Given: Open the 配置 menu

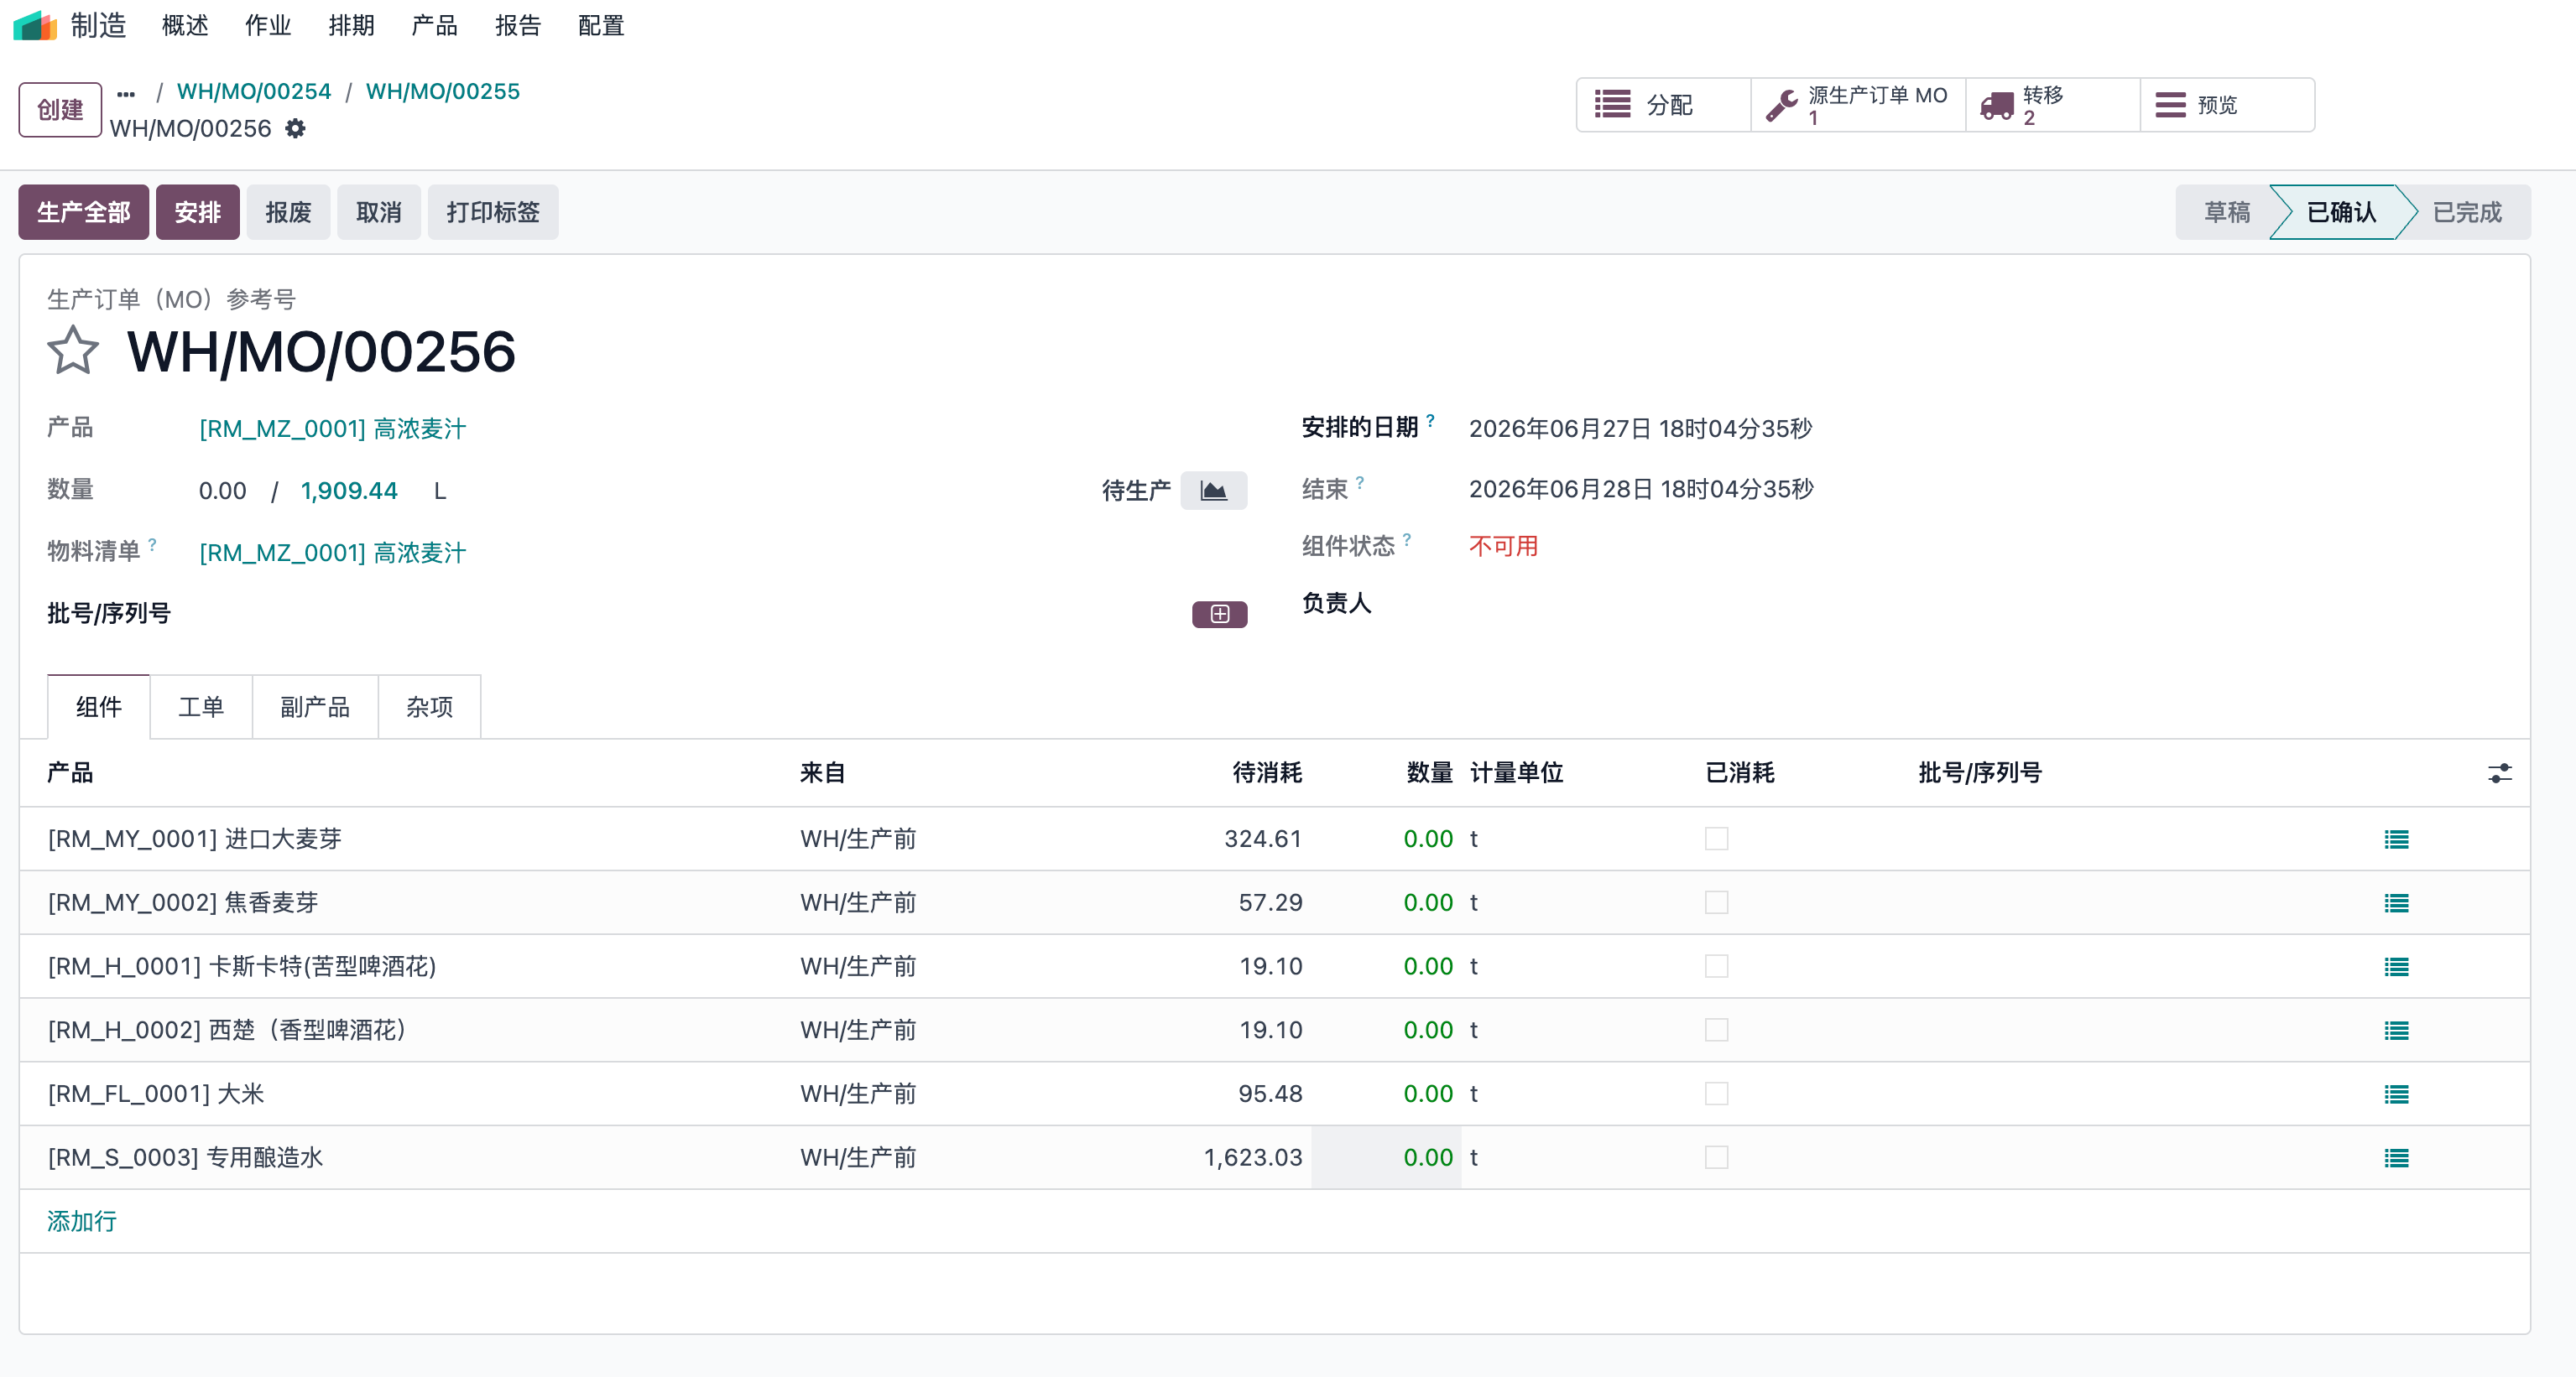Looking at the screenshot, I should pyautogui.click(x=601, y=25).
